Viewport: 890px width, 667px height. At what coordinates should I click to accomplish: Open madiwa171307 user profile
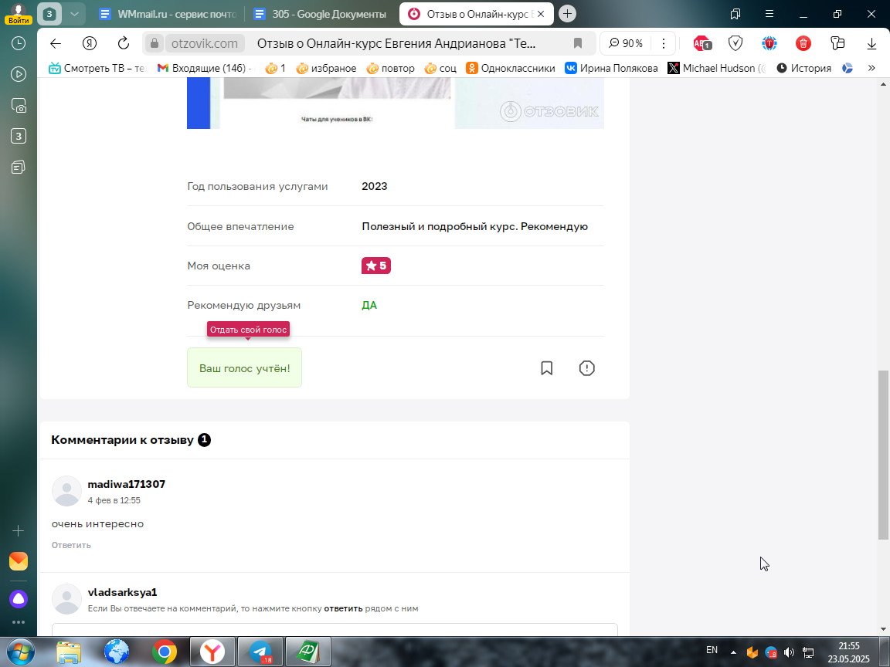pyautogui.click(x=127, y=484)
